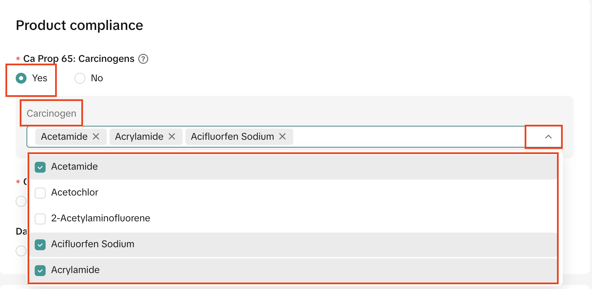Uncheck the Acrylamide checkbox in list
Image resolution: width=592 pixels, height=289 pixels.
[40, 270]
